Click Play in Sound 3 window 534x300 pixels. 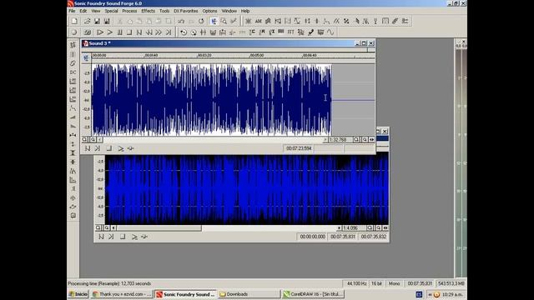click(x=120, y=148)
